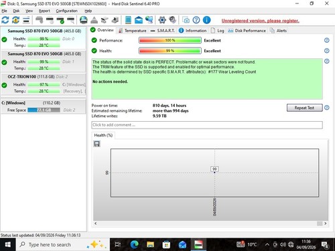Click the gray eject-shaped toolbar icon

pyautogui.click(x=94, y=20)
